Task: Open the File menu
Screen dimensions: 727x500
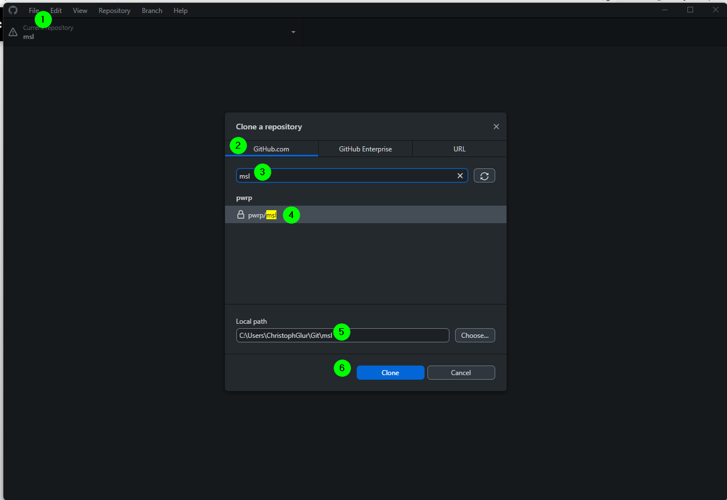Action: [x=34, y=11]
